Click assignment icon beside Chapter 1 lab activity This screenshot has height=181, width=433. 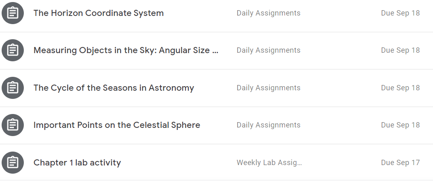pos(13,163)
